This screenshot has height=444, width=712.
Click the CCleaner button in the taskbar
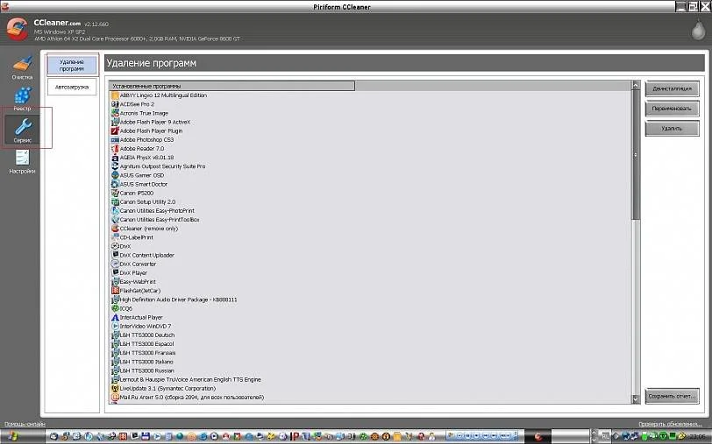(538, 437)
